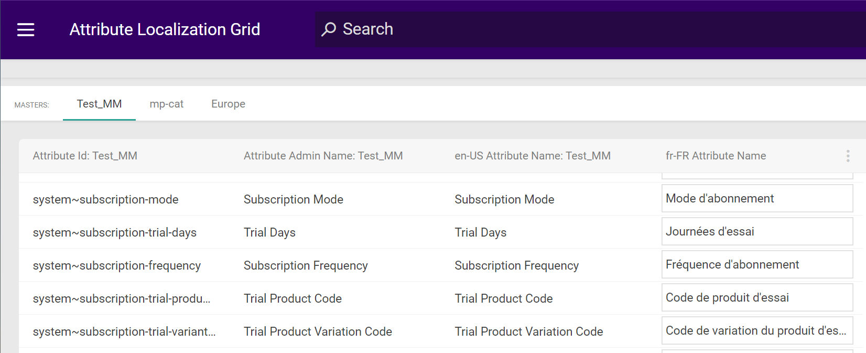Click the Attribute Localization Grid title
This screenshot has width=866, height=353.
tap(165, 29)
